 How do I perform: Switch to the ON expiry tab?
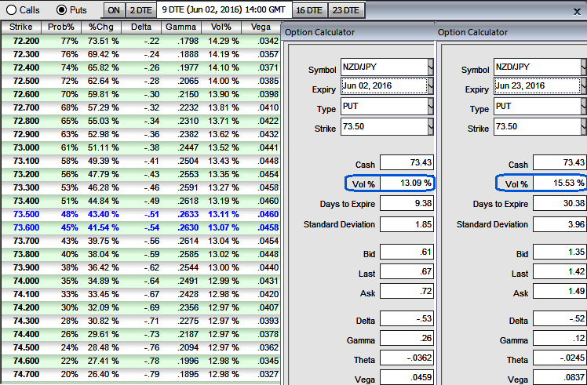tap(114, 10)
